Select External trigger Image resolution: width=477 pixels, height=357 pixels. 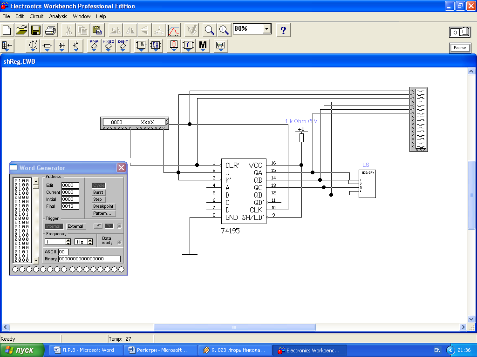(x=75, y=226)
